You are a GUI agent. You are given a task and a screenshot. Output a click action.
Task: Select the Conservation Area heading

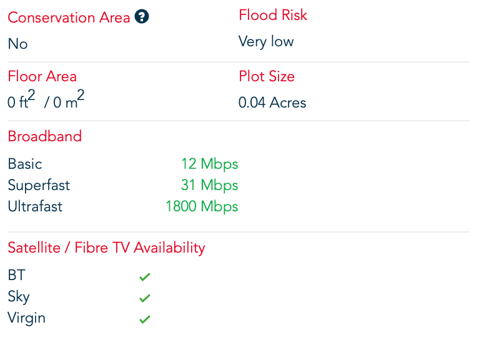coord(69,18)
